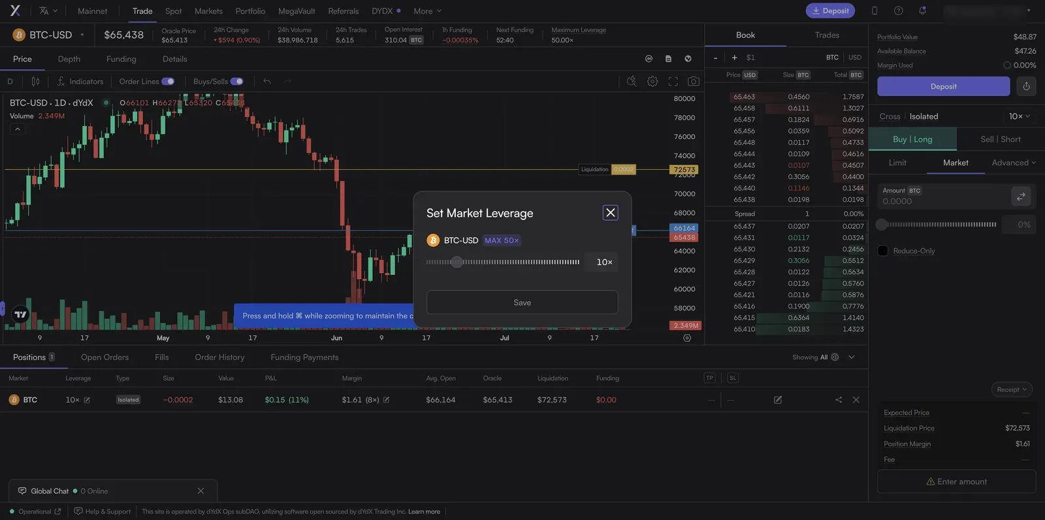Expand the Receipt dropdown

click(1012, 389)
